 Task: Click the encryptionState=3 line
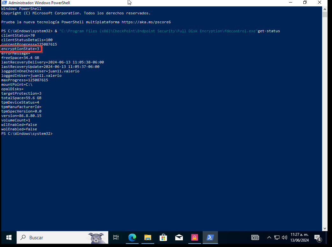20,49
